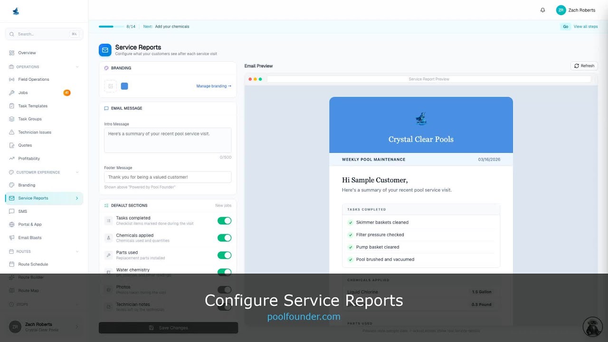Screen dimensions: 608x342
Task: Click the Technician Issues icon
Action: point(12,132)
